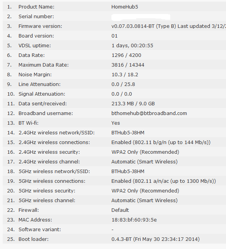This screenshot has width=226, height=249.
Task: Click the Boot loader version 0.4.3-BT
Action: coord(122,239)
